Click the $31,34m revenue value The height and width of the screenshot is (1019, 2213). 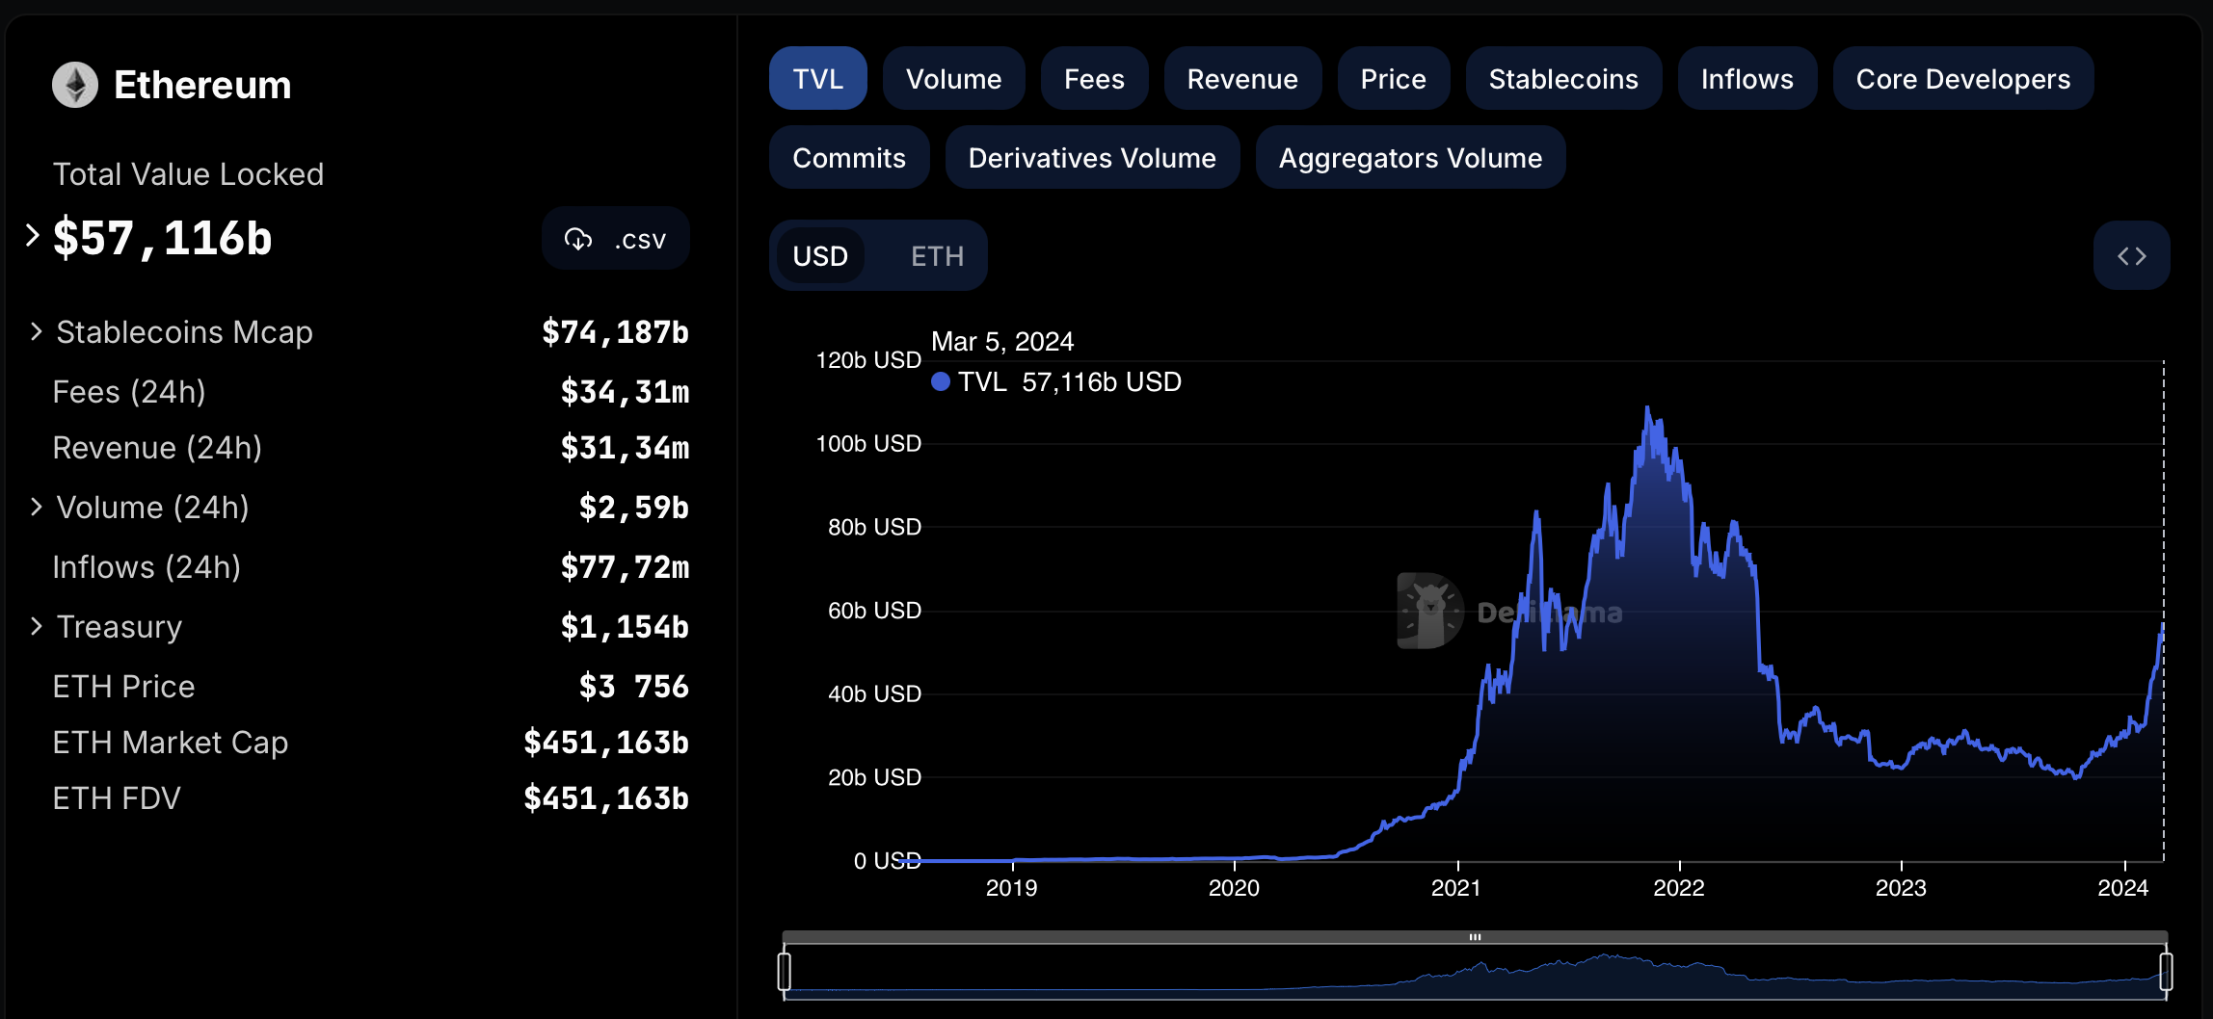pyautogui.click(x=625, y=448)
